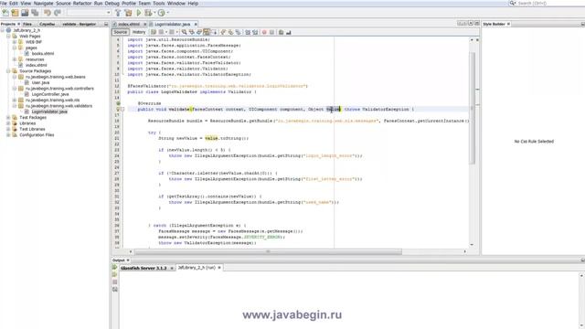Select LoginValidator.java in project tree
Image resolution: width=585 pixels, height=329 pixels.
click(49, 111)
